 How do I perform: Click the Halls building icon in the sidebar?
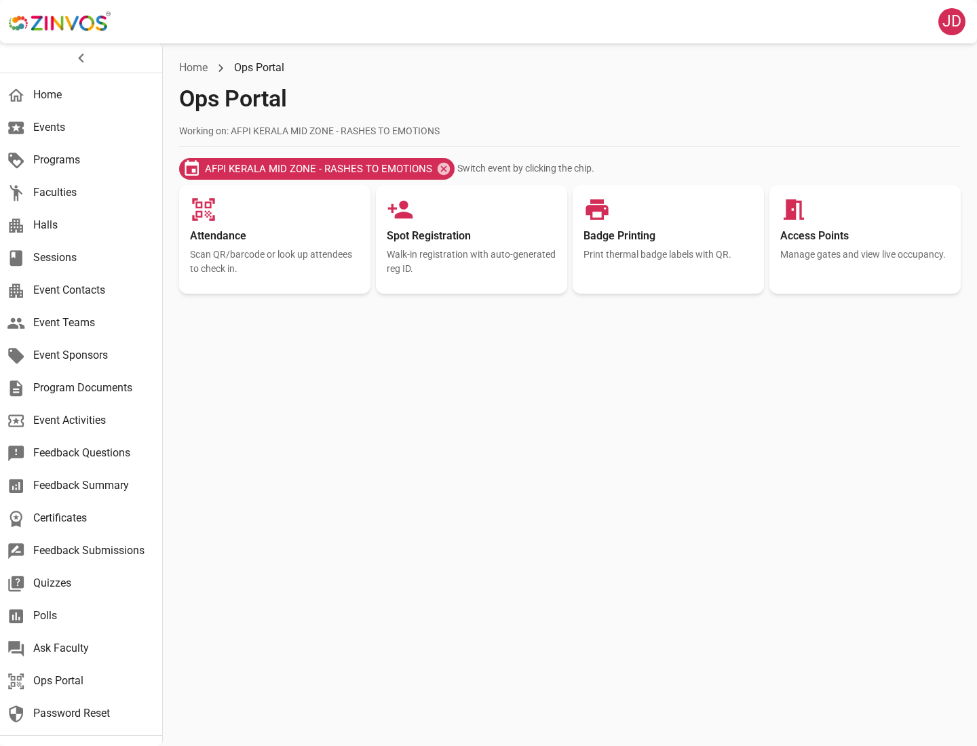coord(16,225)
